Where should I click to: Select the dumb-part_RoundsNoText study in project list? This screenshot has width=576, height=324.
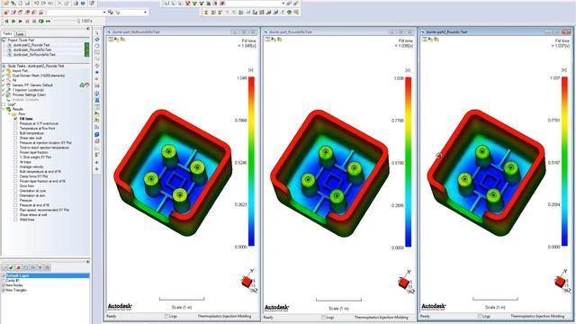click(32, 49)
